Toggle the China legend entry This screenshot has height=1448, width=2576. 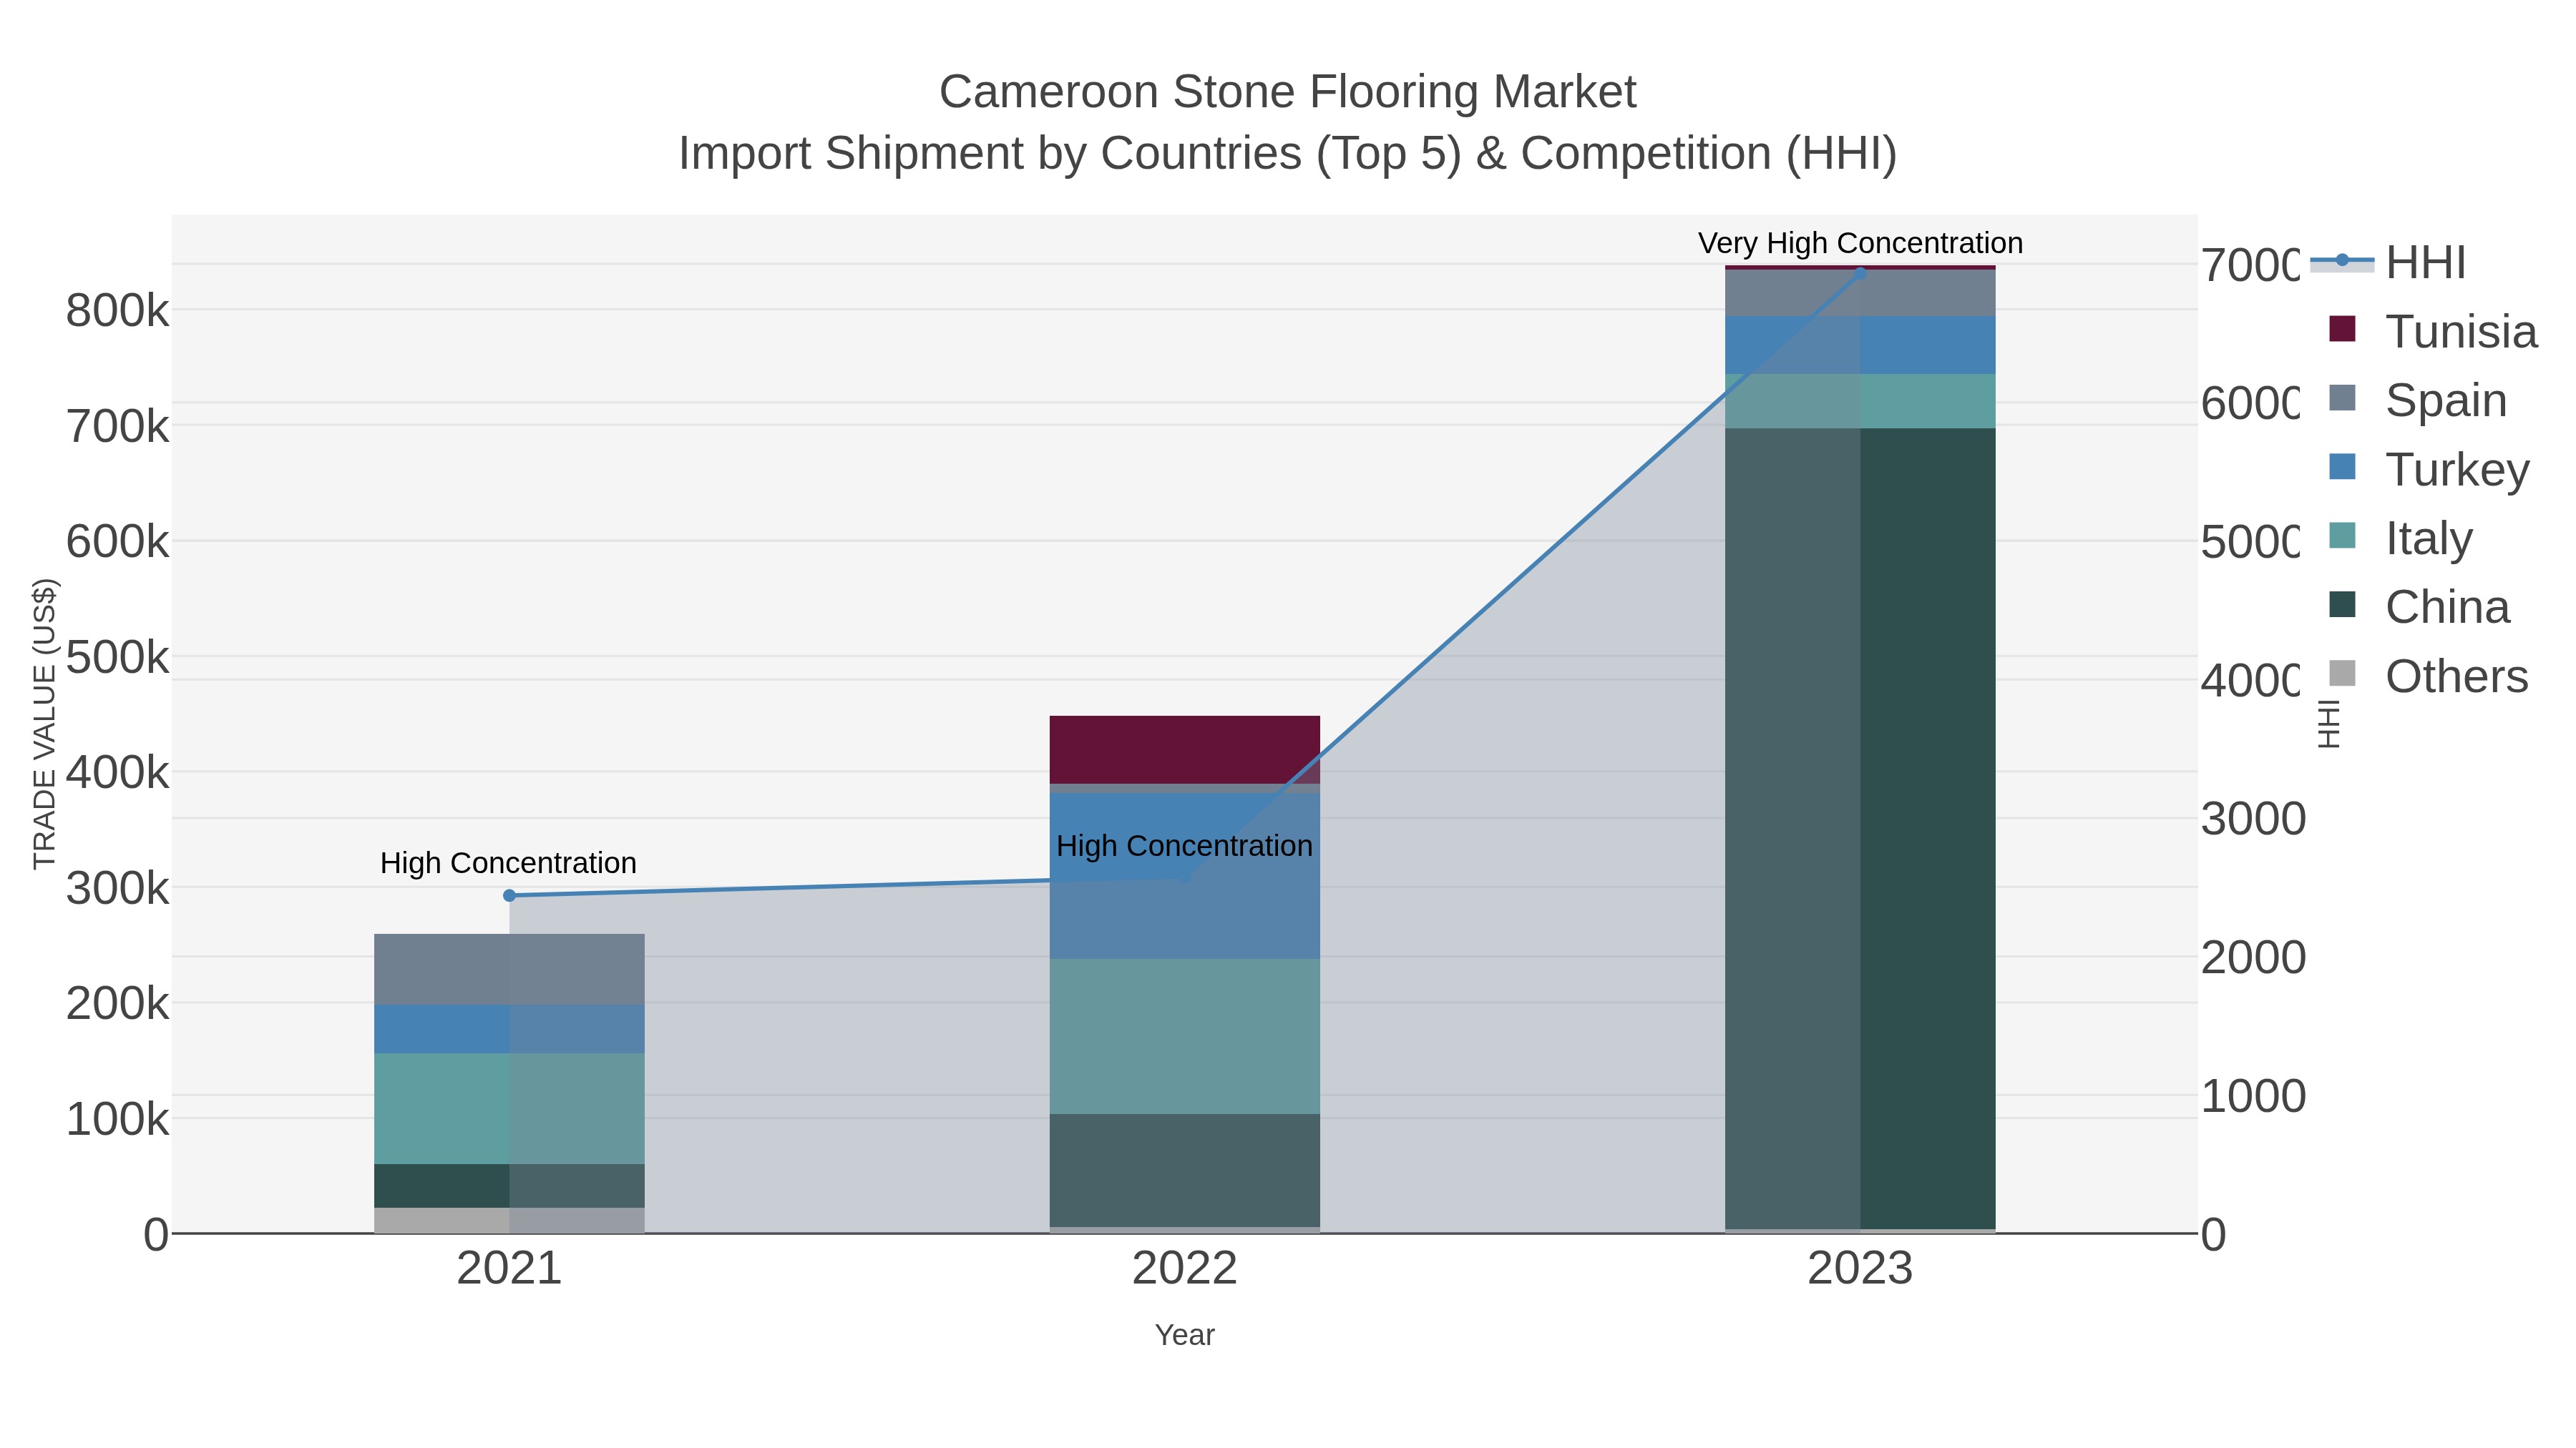point(2419,606)
